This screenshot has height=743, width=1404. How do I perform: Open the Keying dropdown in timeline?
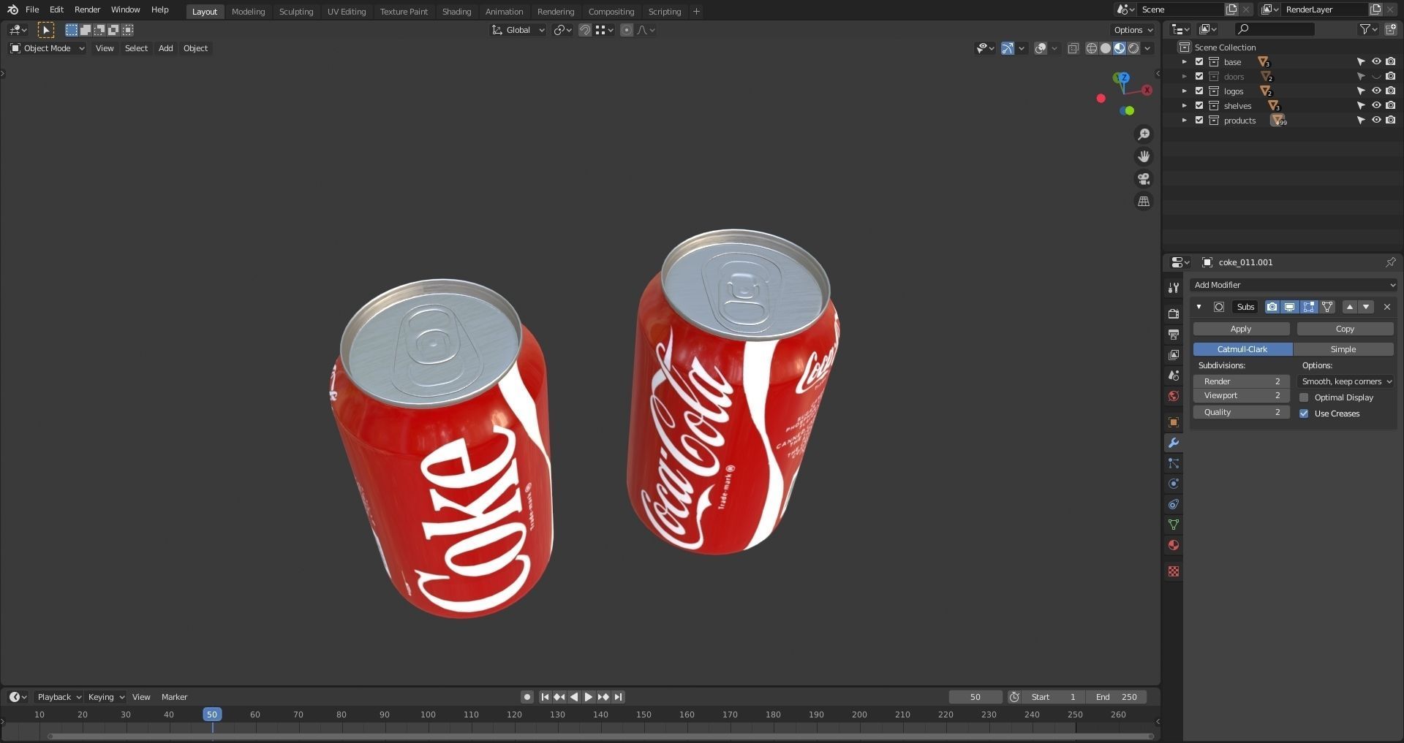pyautogui.click(x=106, y=697)
